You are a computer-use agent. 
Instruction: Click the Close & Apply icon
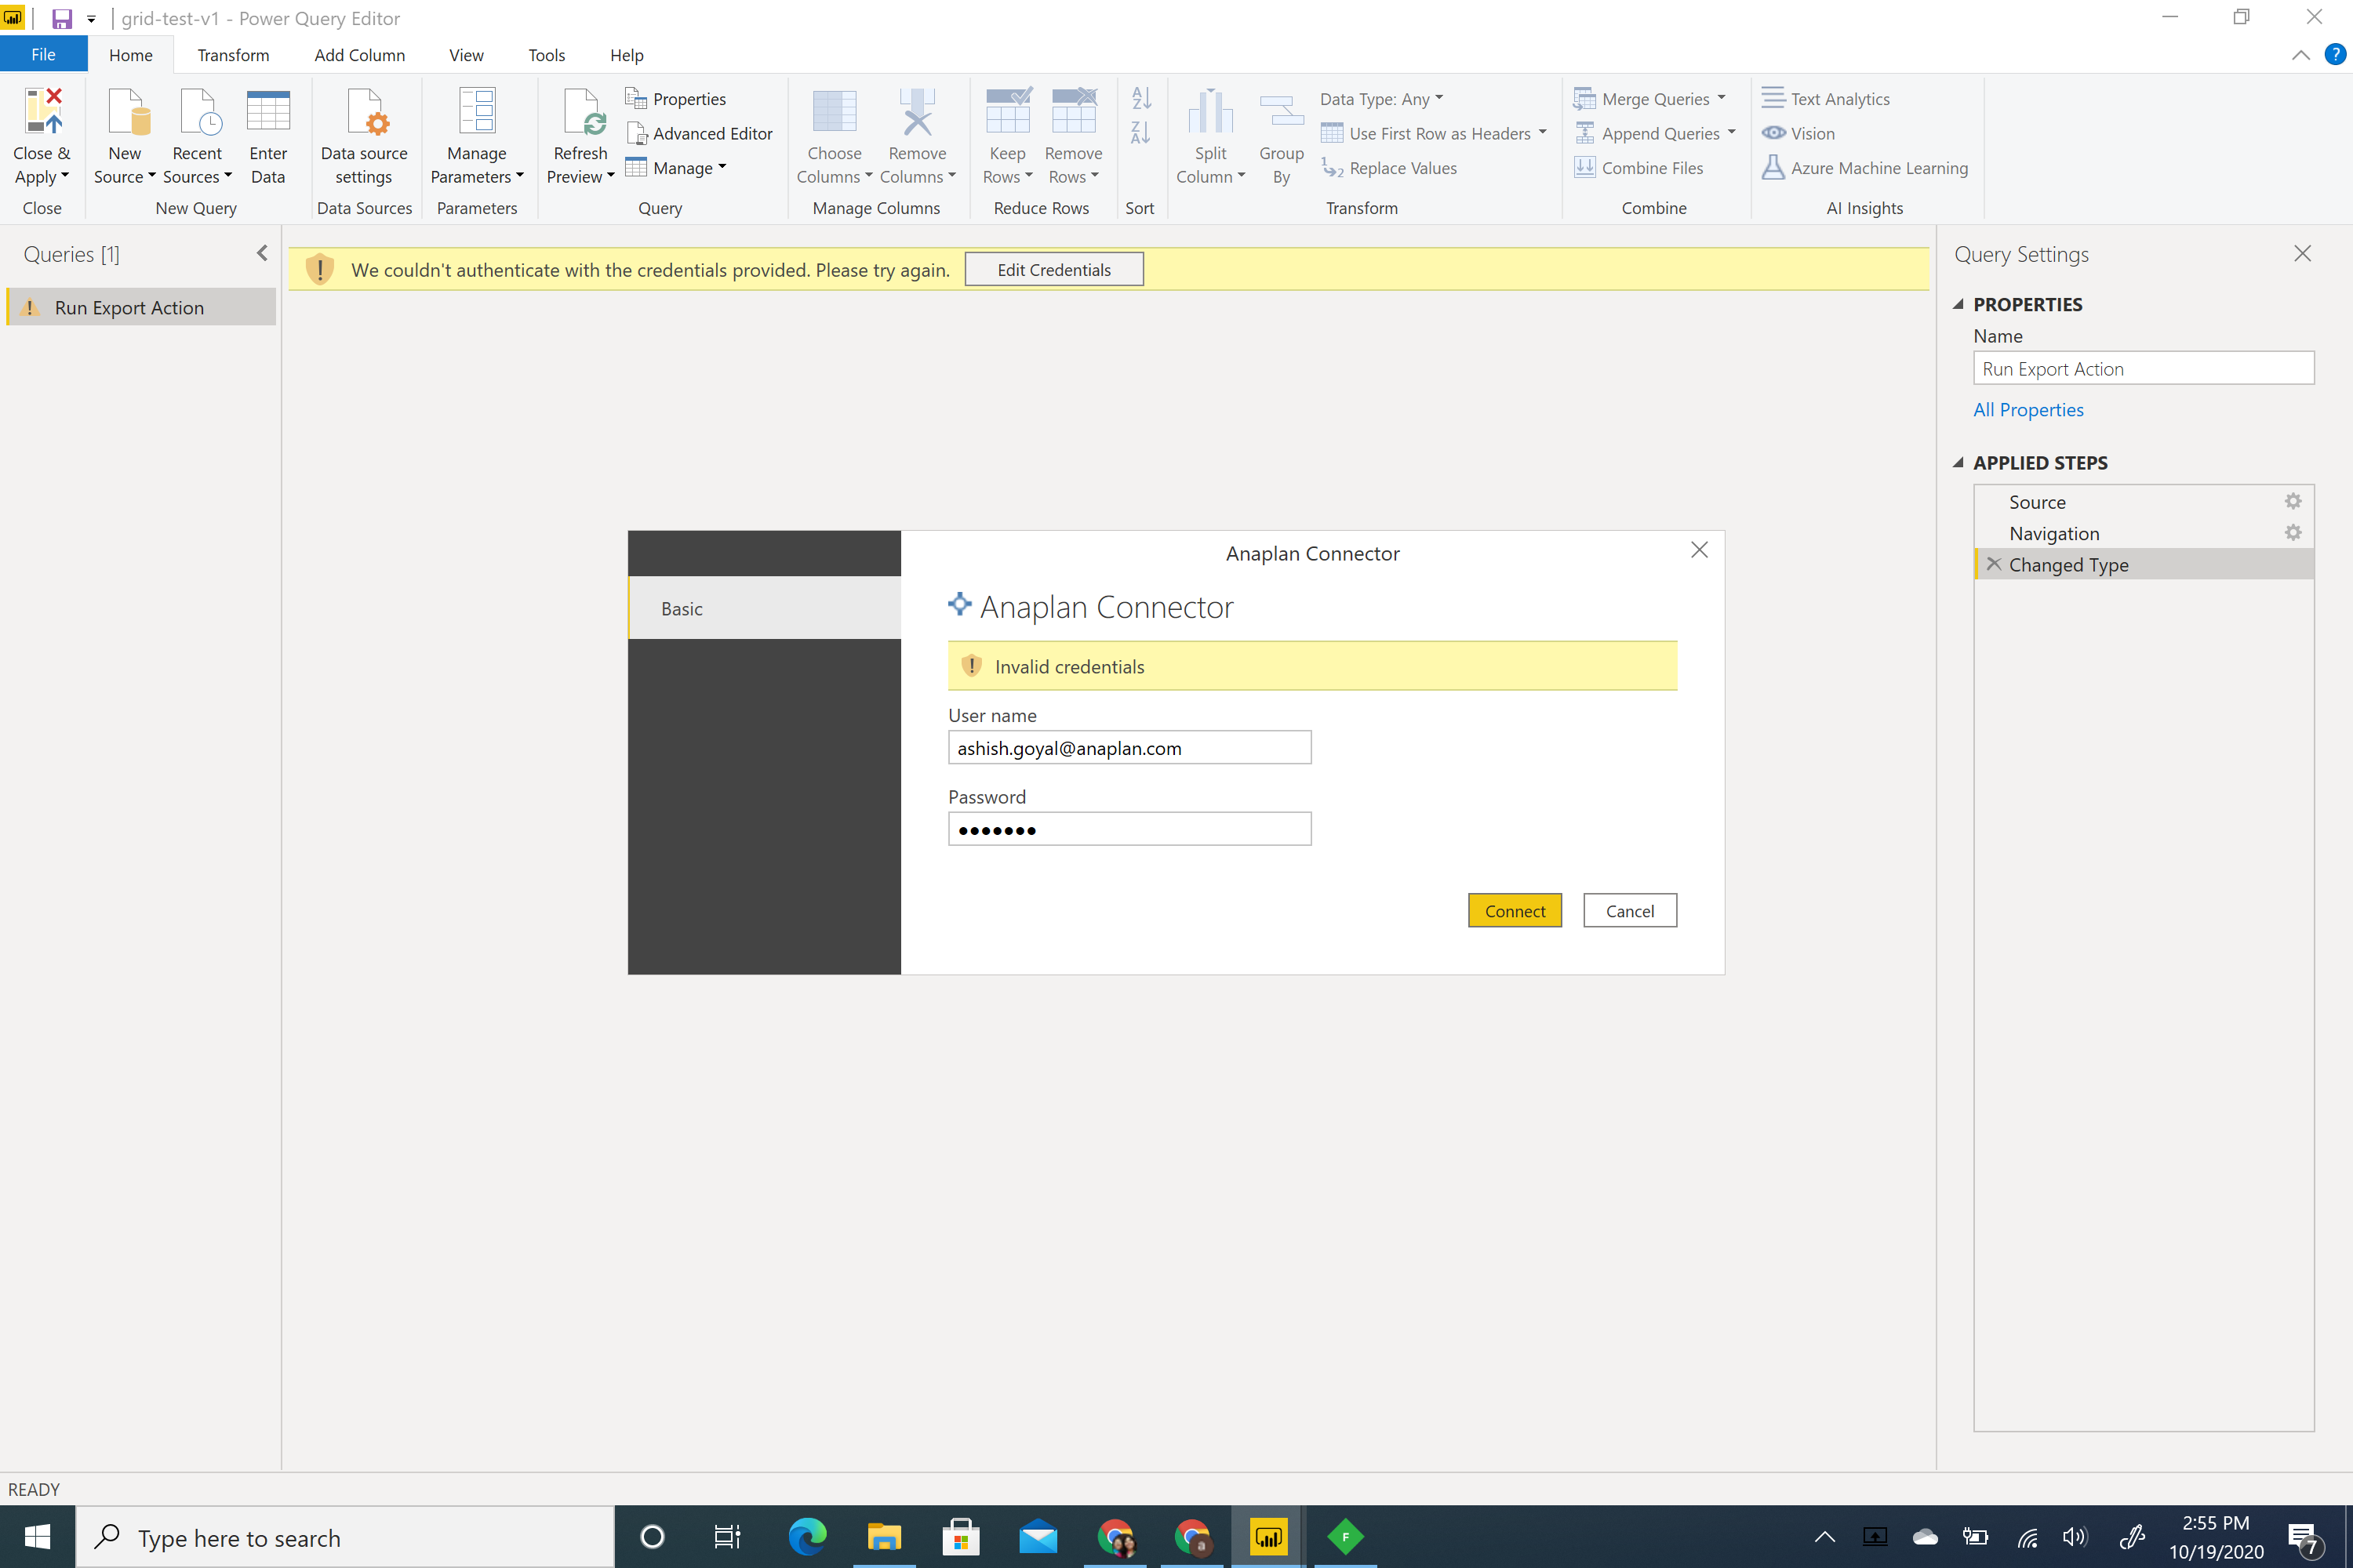(43, 111)
